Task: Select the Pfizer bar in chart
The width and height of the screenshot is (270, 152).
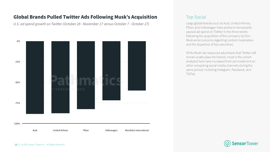Action: click(x=86, y=75)
